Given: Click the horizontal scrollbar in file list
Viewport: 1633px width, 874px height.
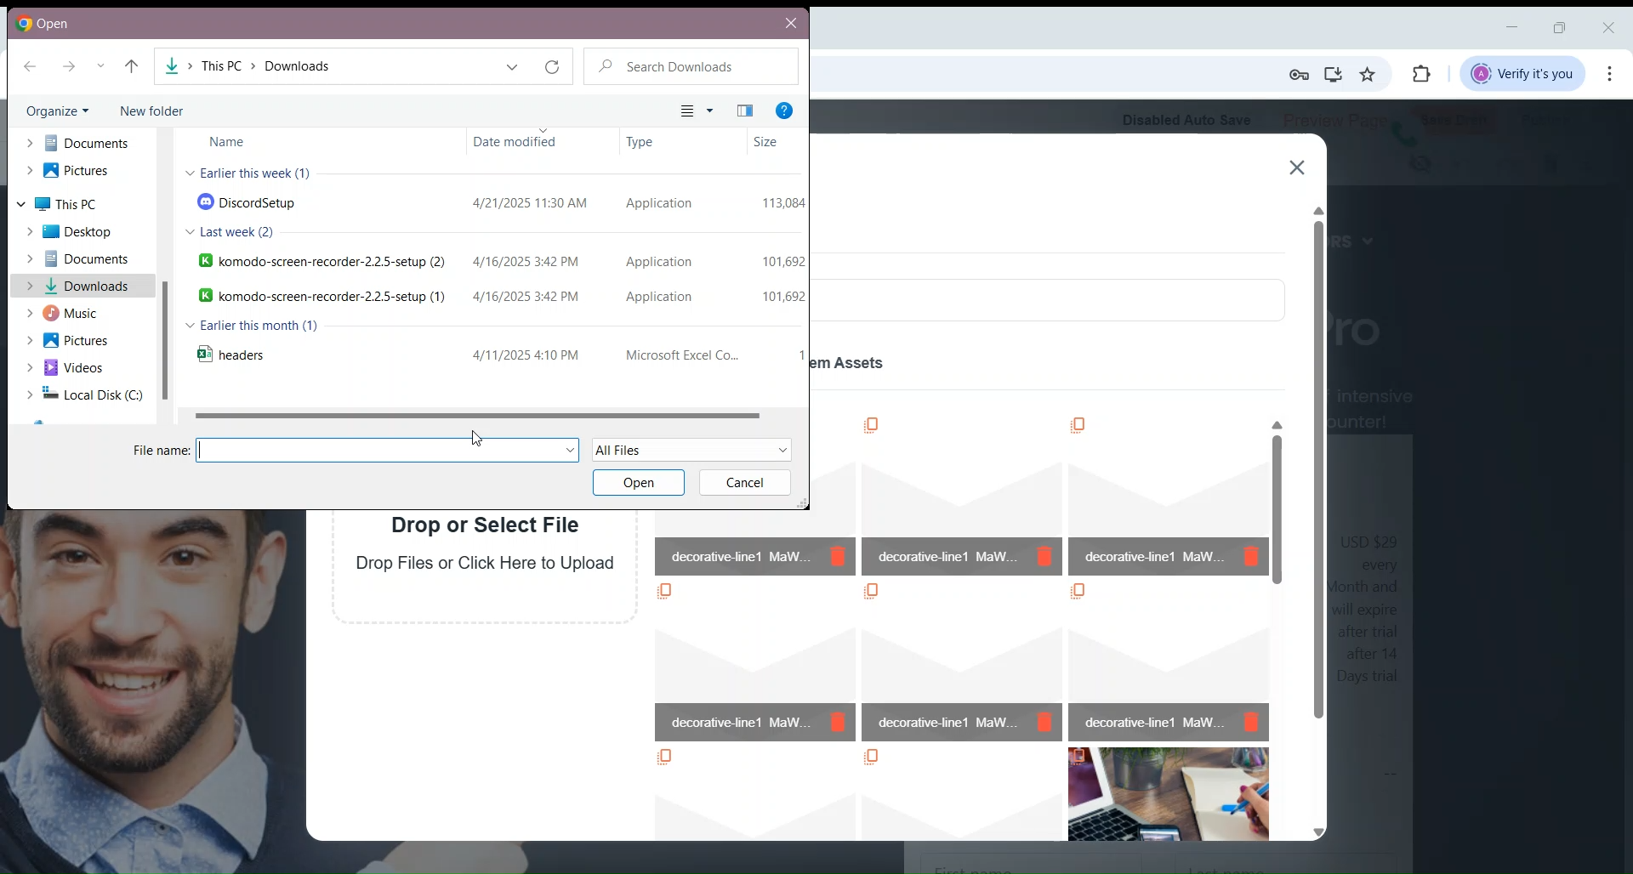Looking at the screenshot, I should coord(477,417).
